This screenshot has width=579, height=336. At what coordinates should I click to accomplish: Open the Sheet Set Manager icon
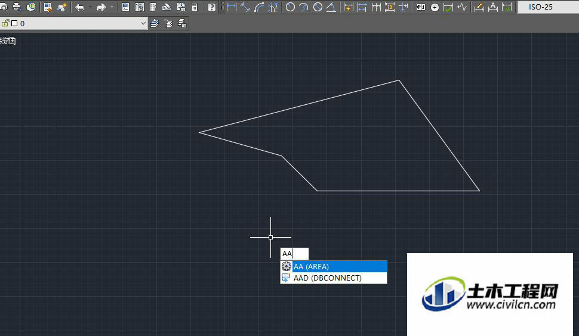click(167, 7)
